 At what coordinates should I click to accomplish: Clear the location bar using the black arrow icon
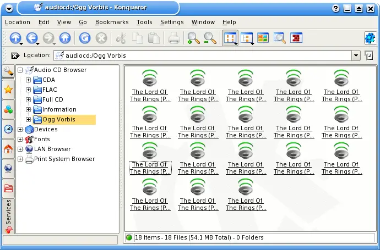pyautogui.click(x=15, y=55)
